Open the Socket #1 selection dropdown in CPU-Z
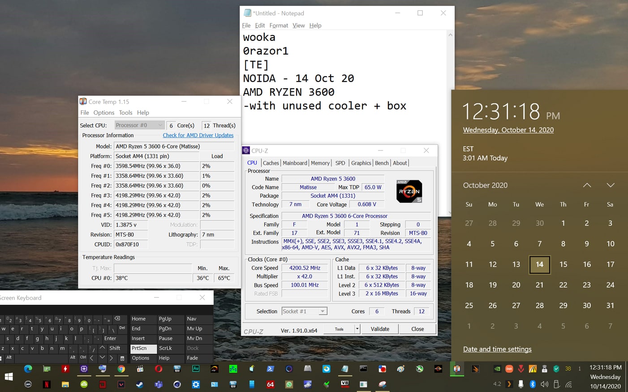Screen dimensions: 628x392 [x=305, y=311]
